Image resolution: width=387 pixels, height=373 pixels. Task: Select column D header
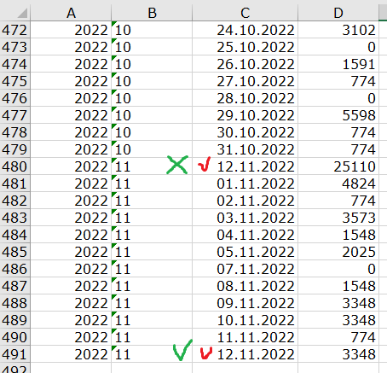(x=338, y=13)
